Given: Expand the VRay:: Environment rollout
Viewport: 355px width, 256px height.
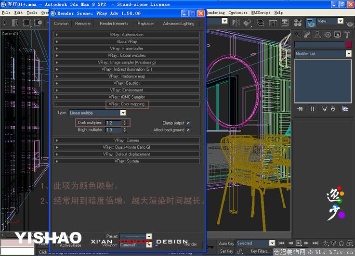Looking at the screenshot, I should 127,90.
